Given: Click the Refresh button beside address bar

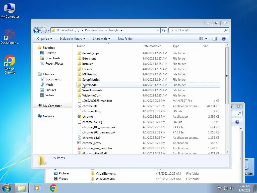Looking at the screenshot, I should pos(164,30).
